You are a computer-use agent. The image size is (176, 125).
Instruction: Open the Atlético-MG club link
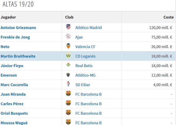click(x=85, y=75)
